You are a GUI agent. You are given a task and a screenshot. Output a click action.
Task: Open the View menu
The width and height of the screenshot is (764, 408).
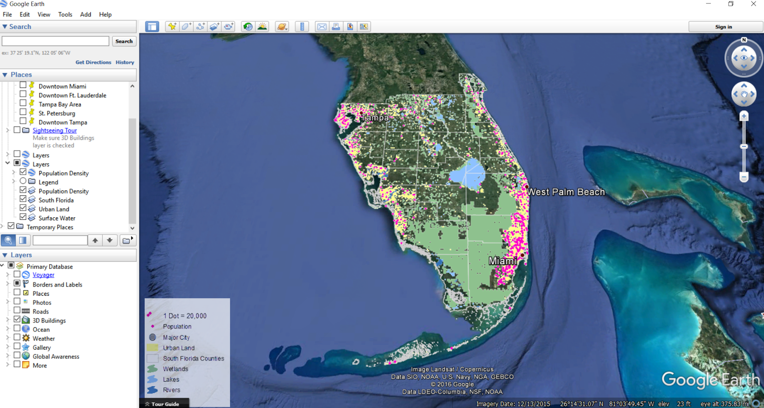click(44, 14)
